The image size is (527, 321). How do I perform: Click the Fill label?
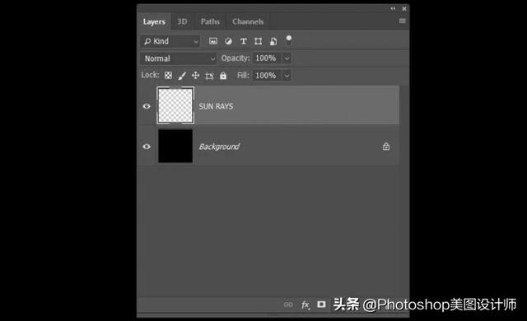[x=243, y=76]
